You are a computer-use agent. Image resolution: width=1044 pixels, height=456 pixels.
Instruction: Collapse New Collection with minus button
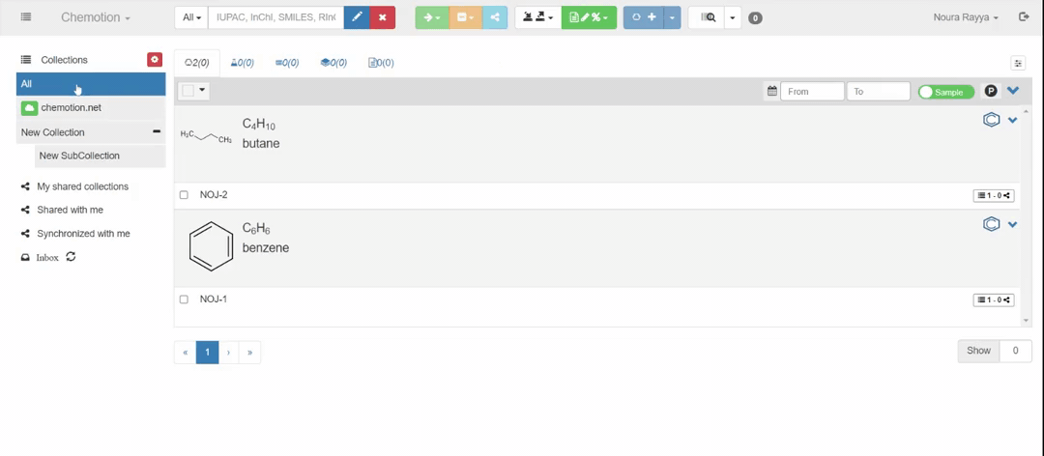(157, 132)
